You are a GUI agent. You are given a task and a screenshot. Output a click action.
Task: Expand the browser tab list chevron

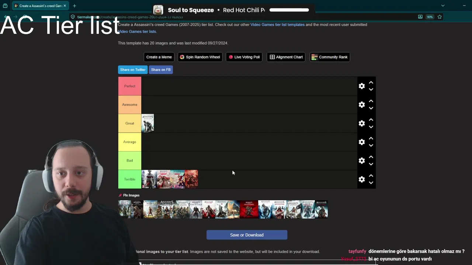pos(443,6)
